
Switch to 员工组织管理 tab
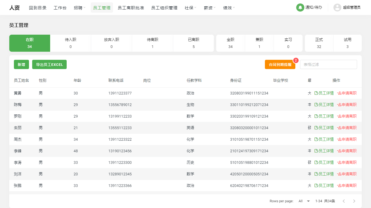(164, 8)
